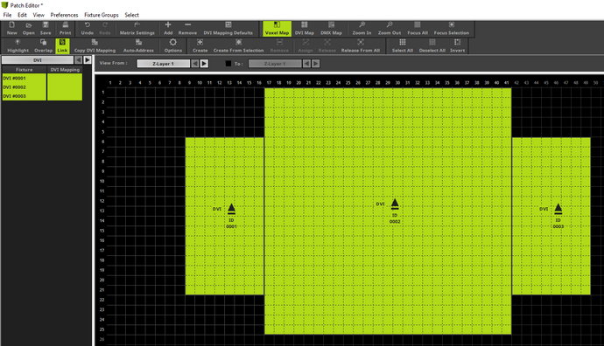Open the DMX Map view
This screenshot has height=346, width=604.
[x=331, y=29]
